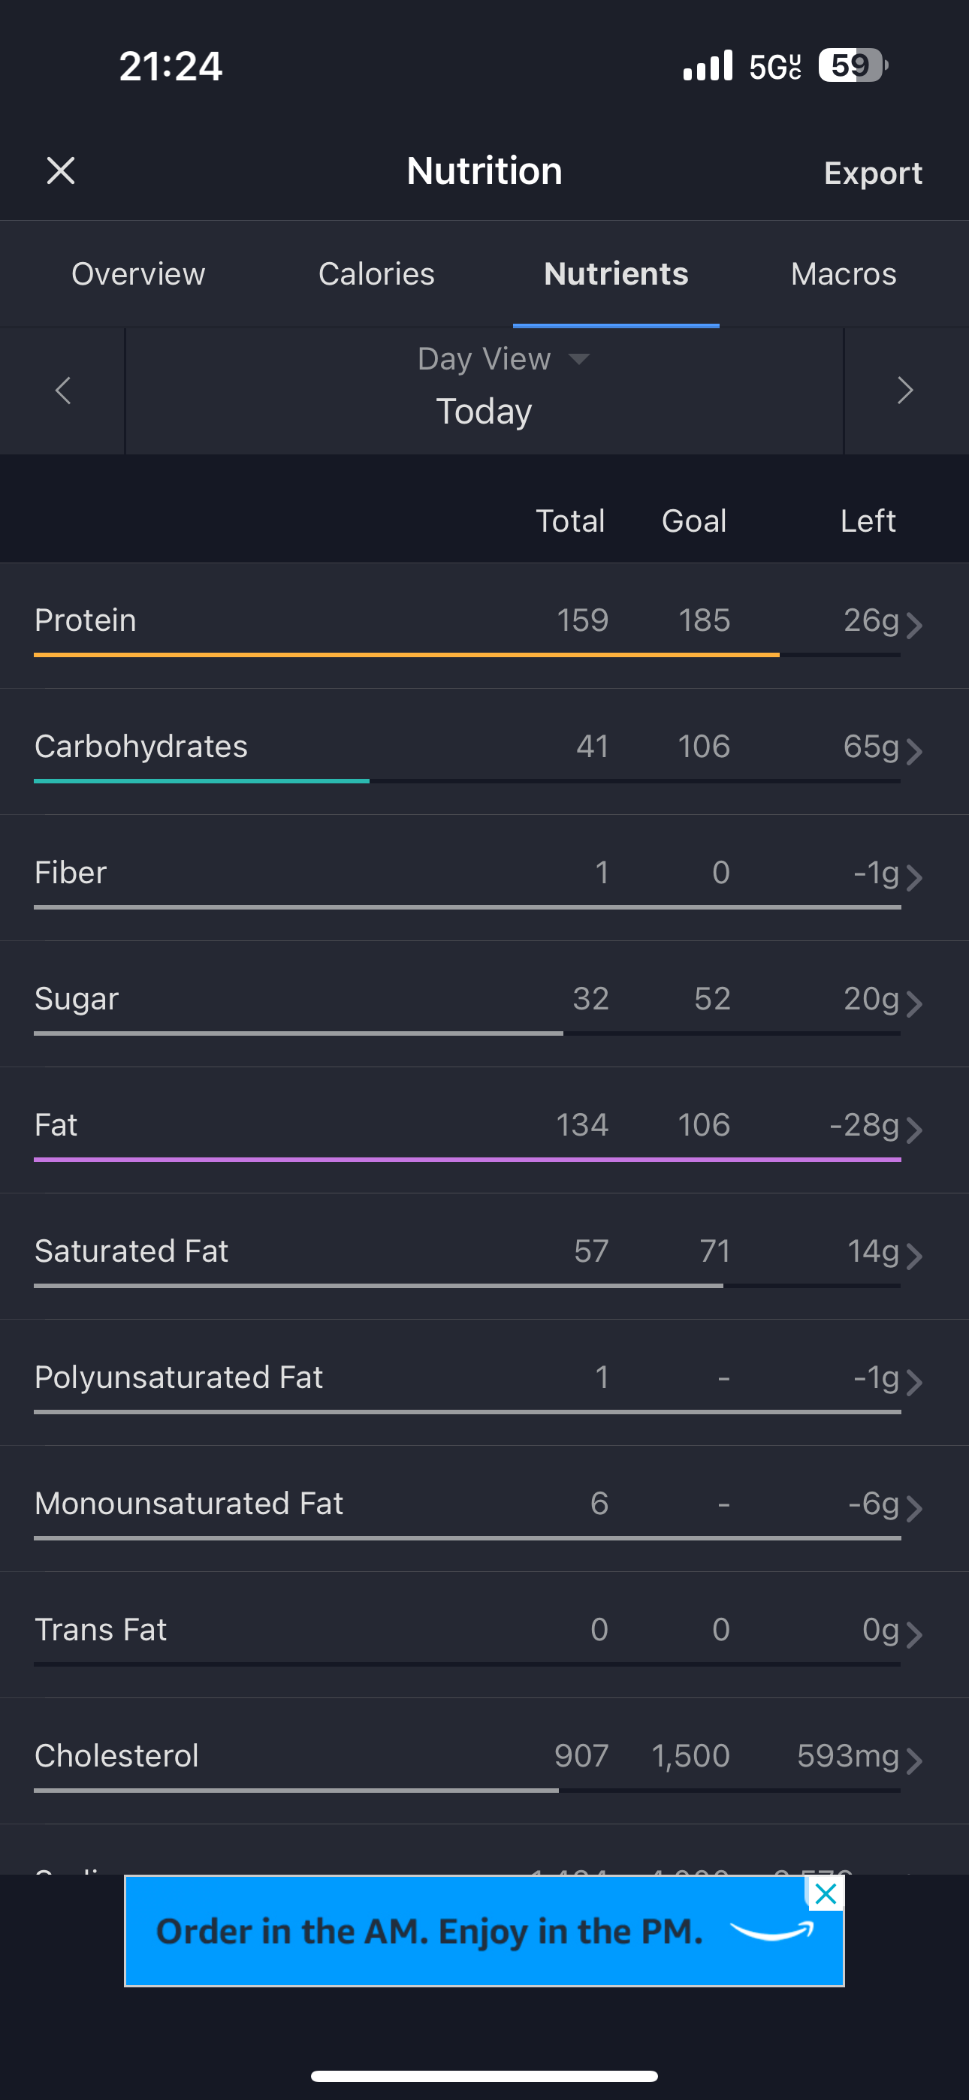Screen dimensions: 969x2100
Task: Tap the Export button
Action: click(873, 173)
